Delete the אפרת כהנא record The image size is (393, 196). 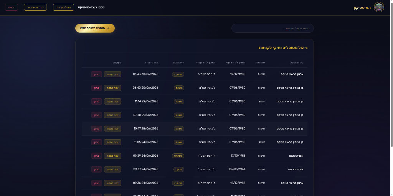(96, 156)
